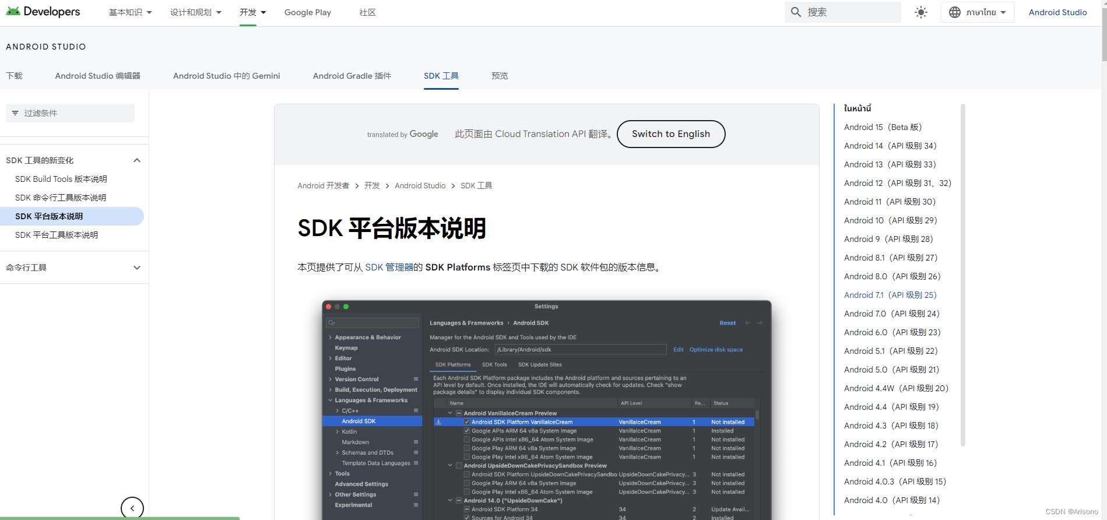Jump to Android 12 (API 级别 31、32)
The width and height of the screenshot is (1107, 520).
[x=898, y=183]
